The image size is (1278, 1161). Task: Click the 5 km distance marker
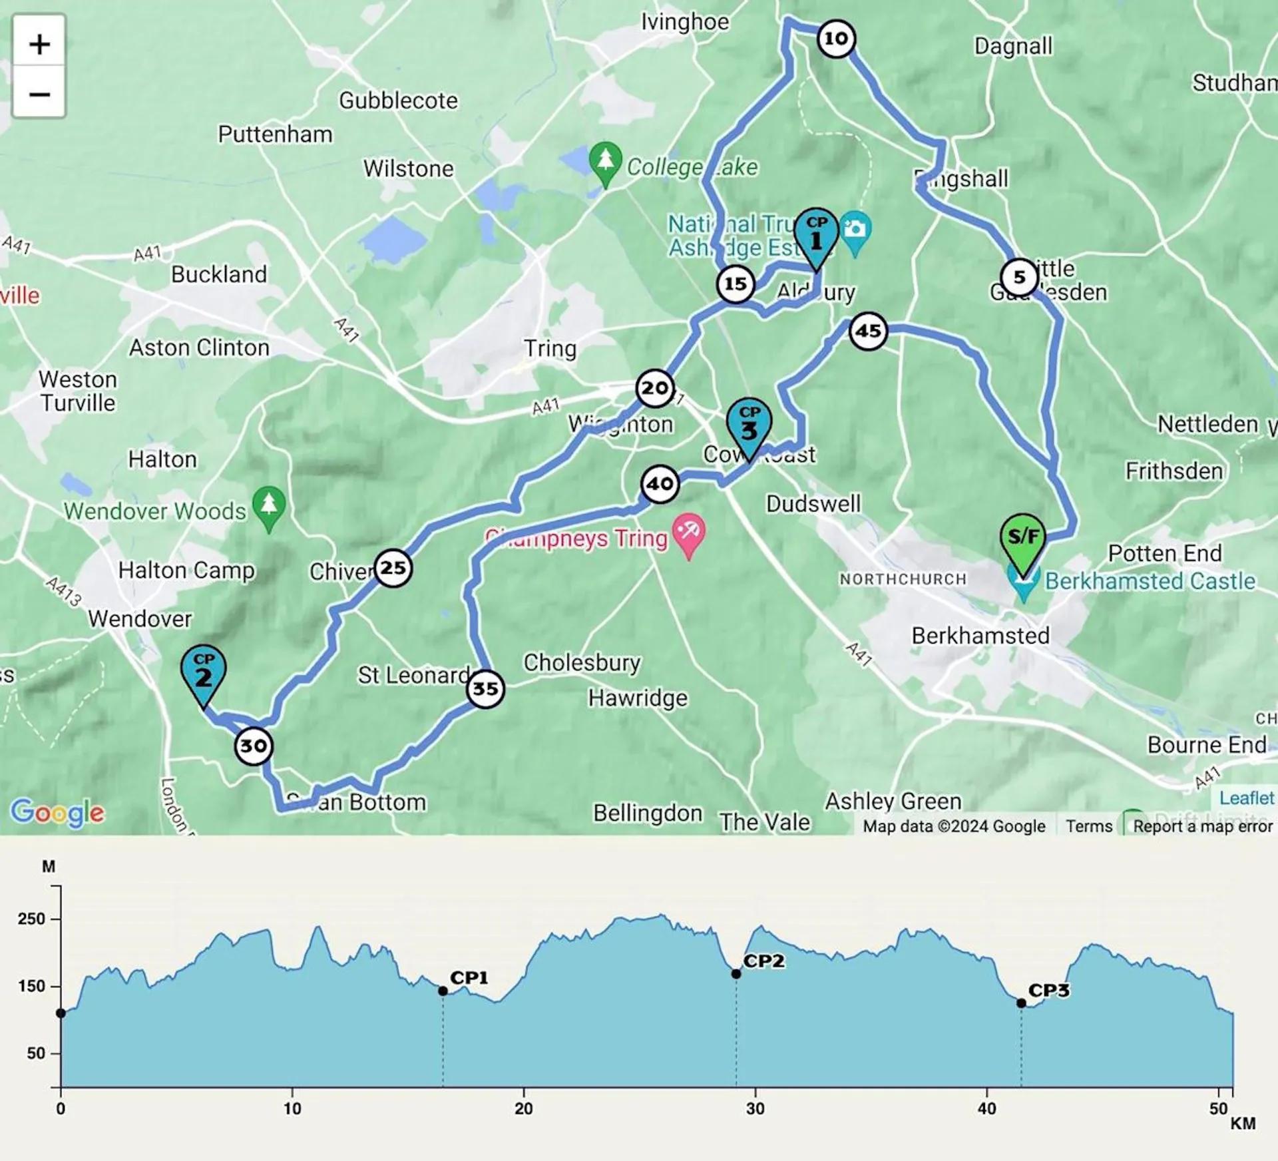pos(1019,278)
